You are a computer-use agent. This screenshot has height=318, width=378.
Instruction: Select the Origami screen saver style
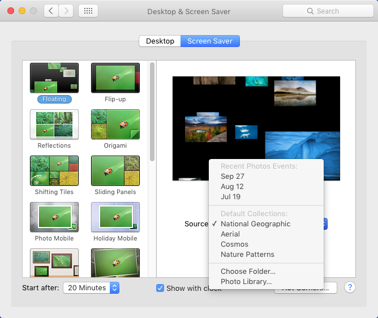point(115,124)
